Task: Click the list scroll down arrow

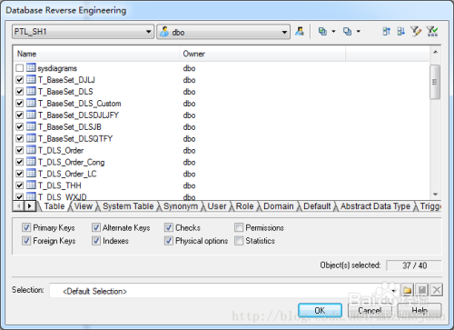Action: (x=435, y=195)
